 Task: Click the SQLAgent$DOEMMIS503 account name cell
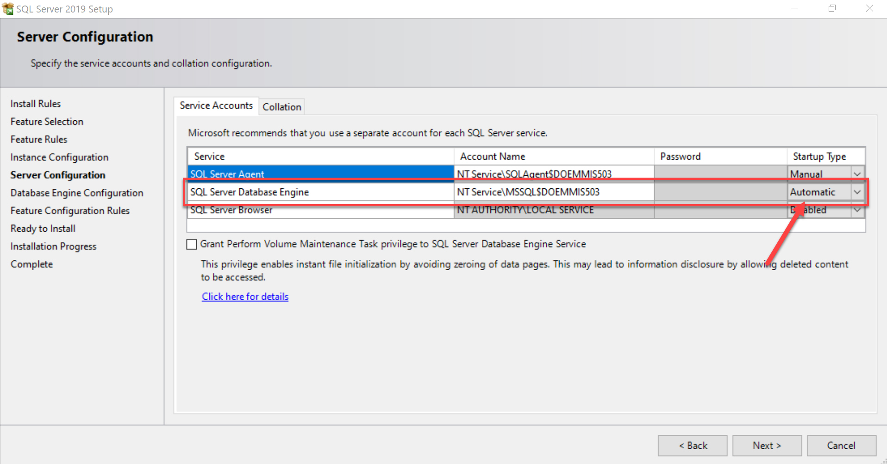click(x=554, y=174)
